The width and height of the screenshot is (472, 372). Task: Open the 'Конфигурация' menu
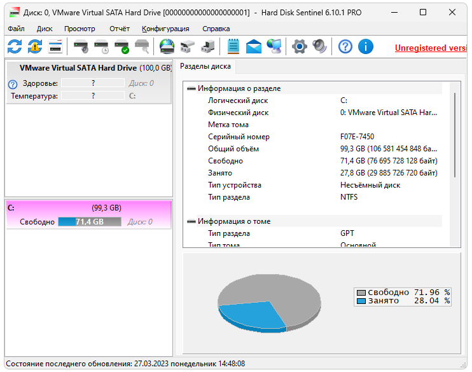(165, 29)
